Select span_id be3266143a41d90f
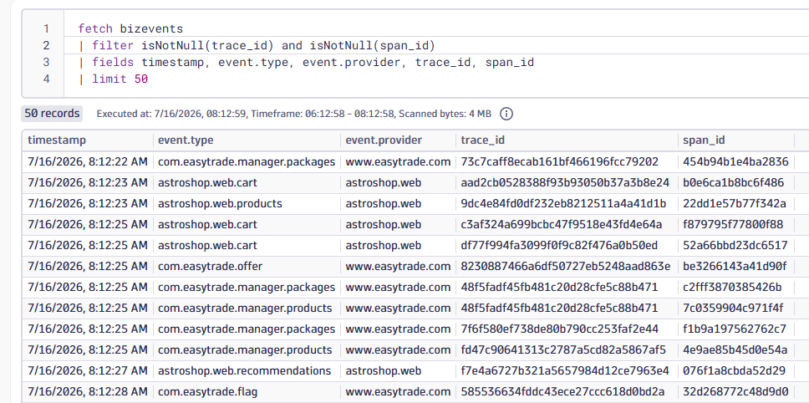 click(x=735, y=267)
